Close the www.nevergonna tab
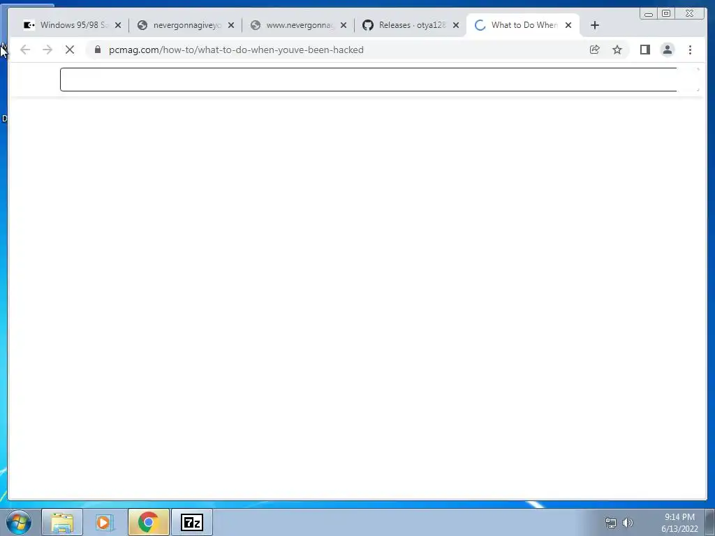This screenshot has width=715, height=536. 344,25
